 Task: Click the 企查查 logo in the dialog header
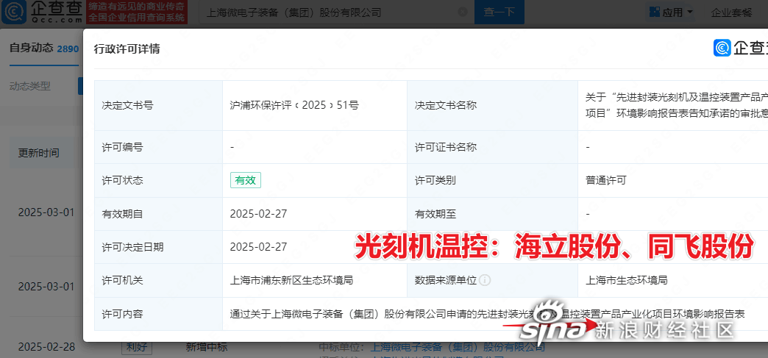pyautogui.click(x=740, y=48)
